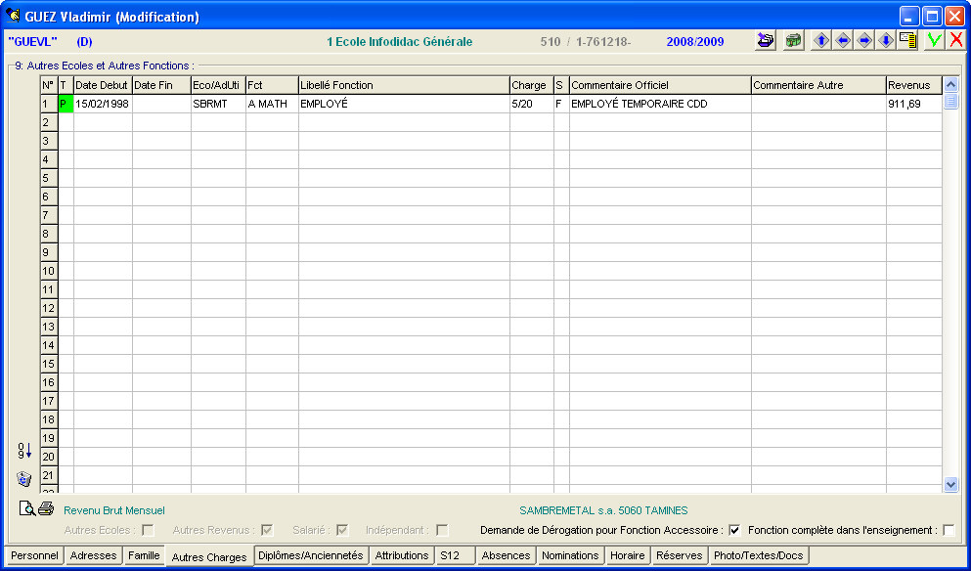Click the blue down arrow navigation button
This screenshot has width=971, height=571.
point(886,41)
